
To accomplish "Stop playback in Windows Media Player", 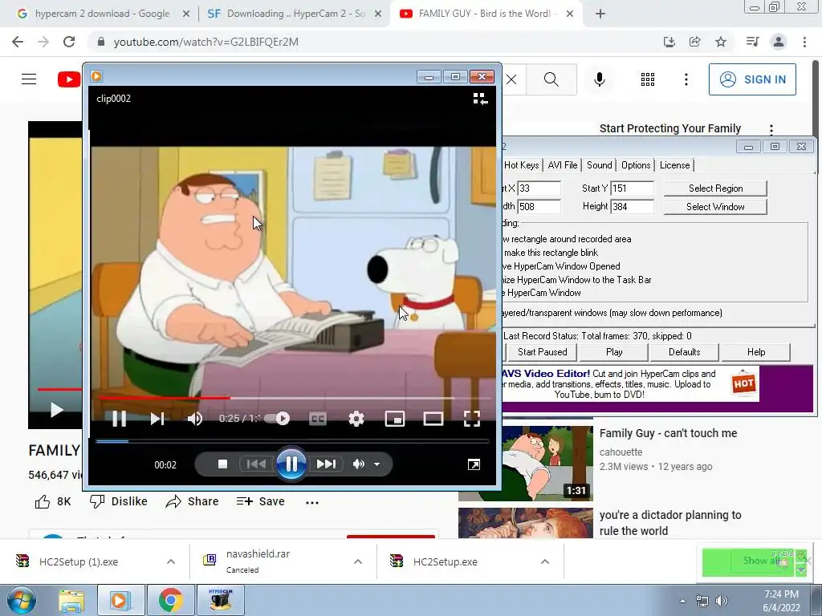I will [222, 464].
